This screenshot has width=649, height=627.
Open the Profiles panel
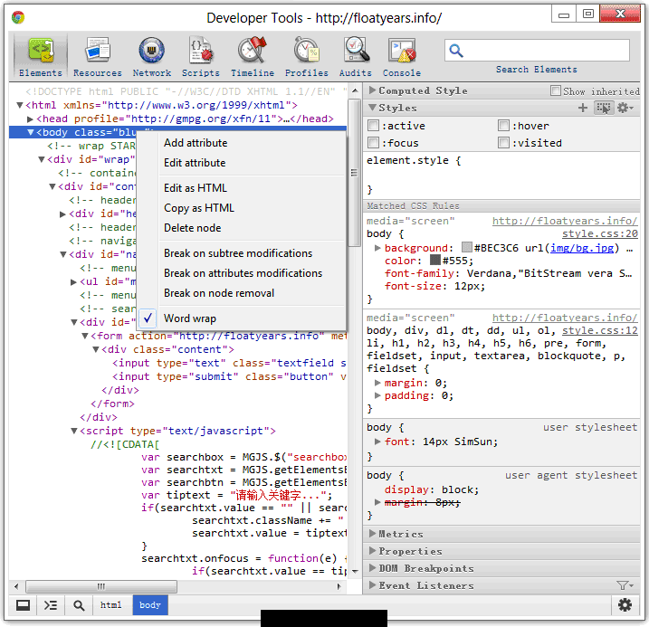pyautogui.click(x=306, y=56)
